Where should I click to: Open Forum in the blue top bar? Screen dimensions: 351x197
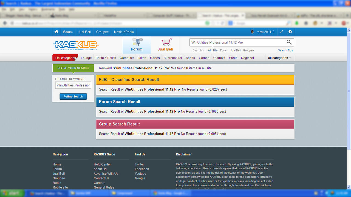(x=68, y=32)
